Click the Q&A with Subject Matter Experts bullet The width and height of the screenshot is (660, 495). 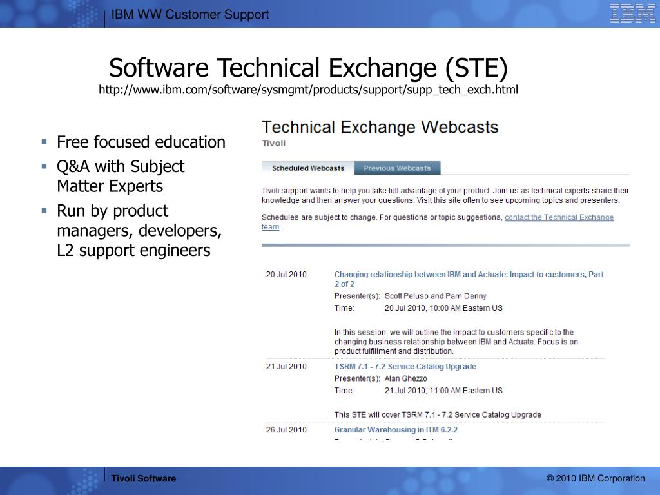click(121, 176)
